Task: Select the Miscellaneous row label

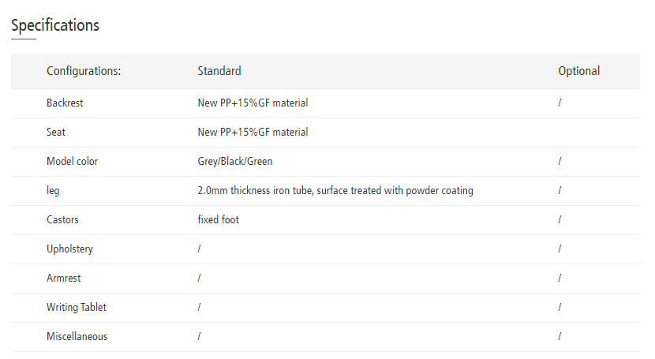Action: click(x=77, y=337)
